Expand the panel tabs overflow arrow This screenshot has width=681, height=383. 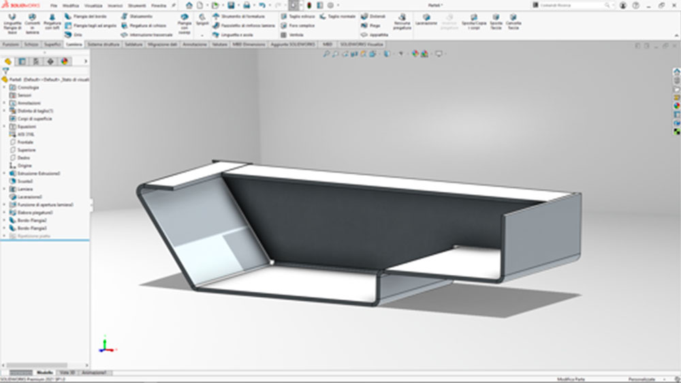pos(86,61)
